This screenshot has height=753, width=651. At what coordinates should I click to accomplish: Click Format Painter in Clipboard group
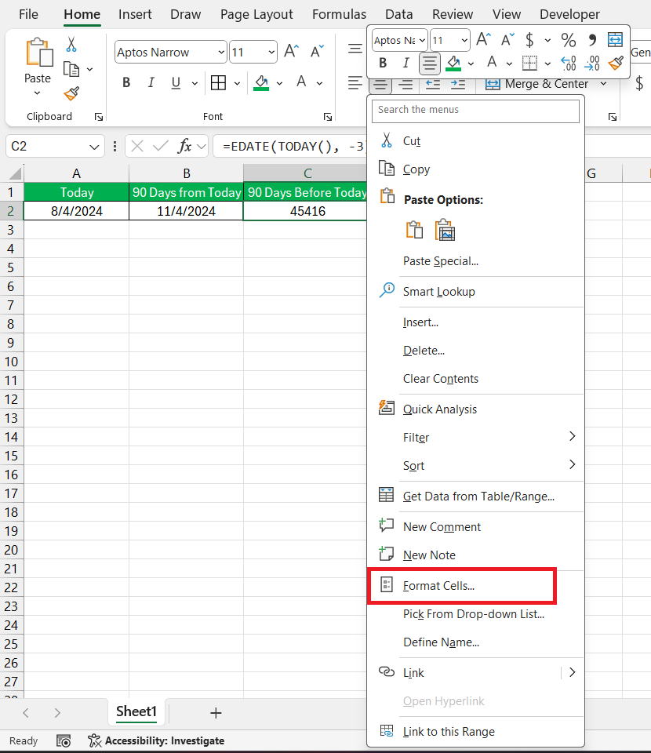(x=71, y=93)
